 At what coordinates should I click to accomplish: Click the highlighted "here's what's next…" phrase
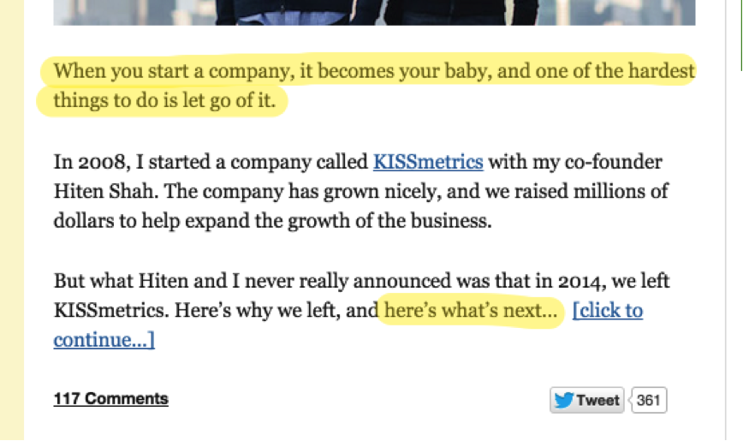click(471, 310)
